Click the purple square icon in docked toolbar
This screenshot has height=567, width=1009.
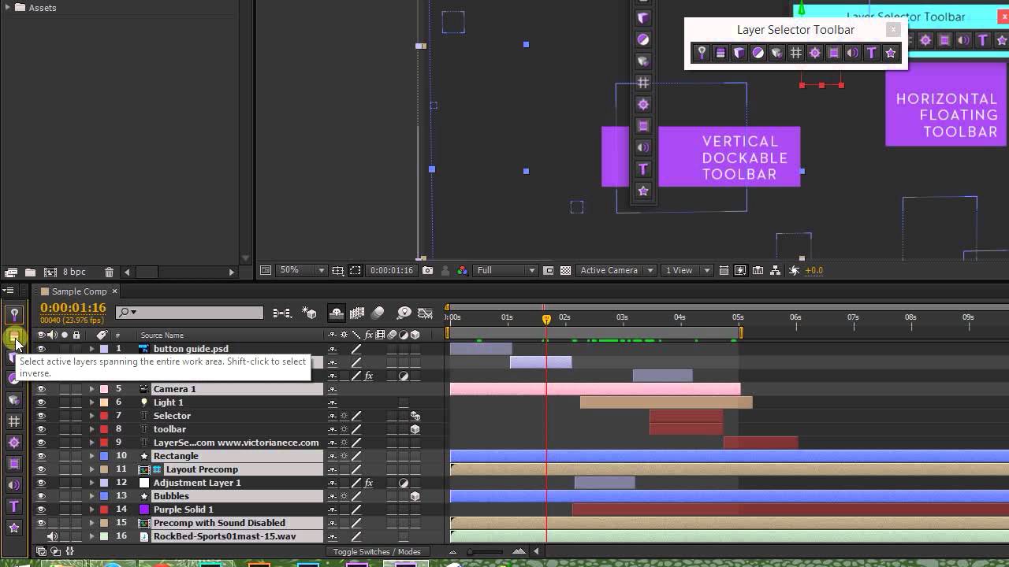tap(14, 464)
